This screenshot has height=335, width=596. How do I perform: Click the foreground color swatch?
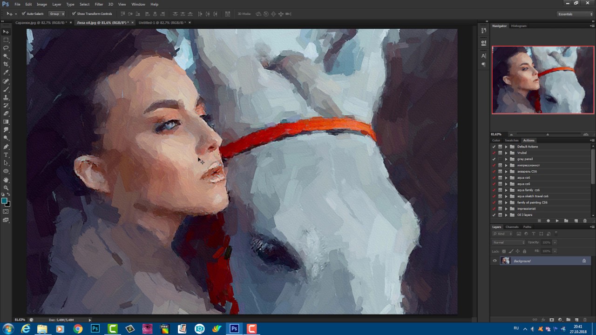(4, 201)
